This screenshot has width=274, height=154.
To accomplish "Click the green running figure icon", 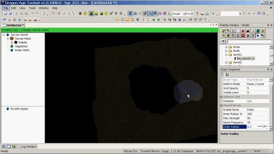I will coord(197,14).
